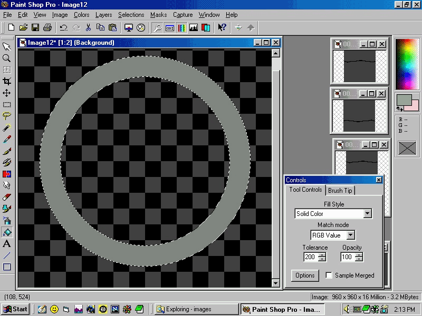This screenshot has width=422, height=316.
Task: Click the Cut scissors icon
Action: pos(88,27)
